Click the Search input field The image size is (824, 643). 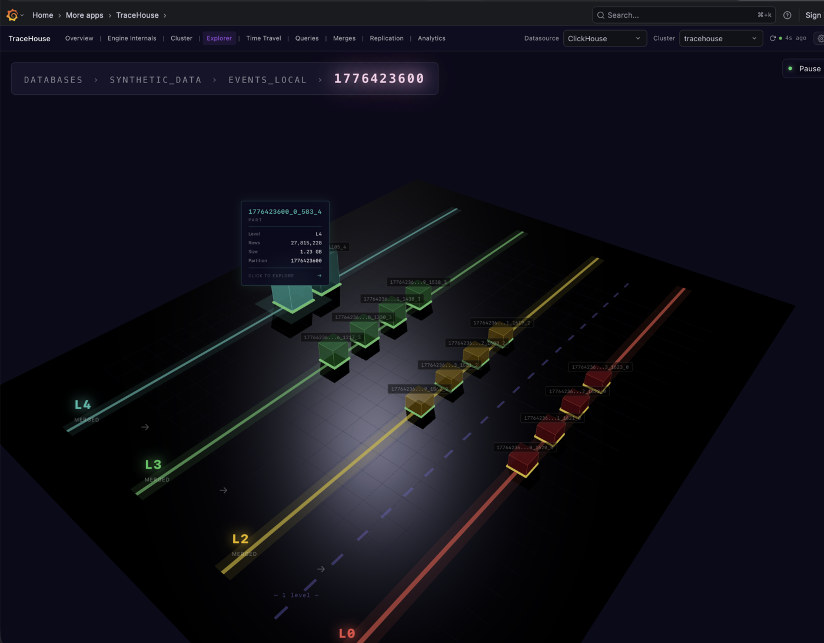click(x=684, y=15)
